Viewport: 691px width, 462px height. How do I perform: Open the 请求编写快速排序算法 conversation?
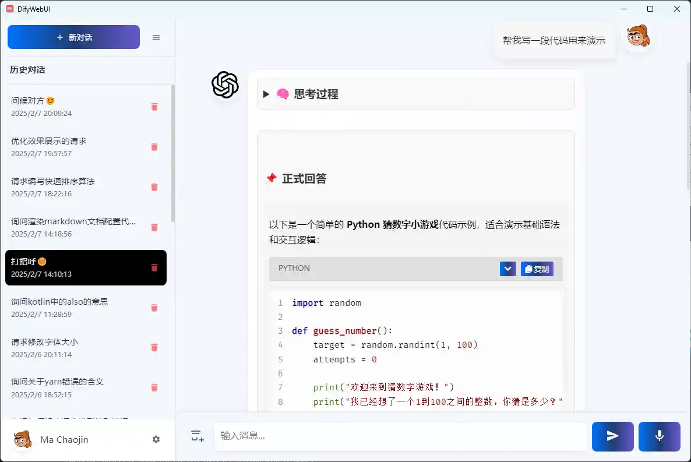pyautogui.click(x=86, y=187)
